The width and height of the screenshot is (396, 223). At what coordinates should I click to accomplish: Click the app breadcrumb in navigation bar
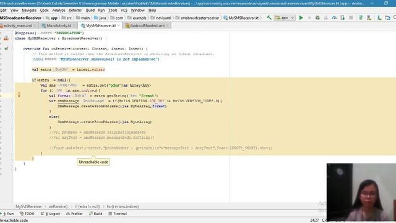coord(51,18)
